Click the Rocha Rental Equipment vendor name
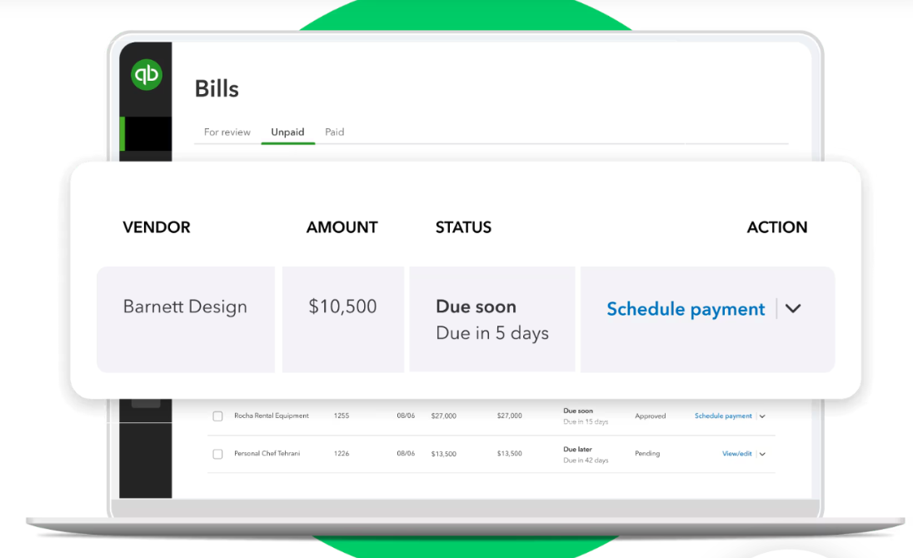The image size is (913, 558). click(x=272, y=416)
